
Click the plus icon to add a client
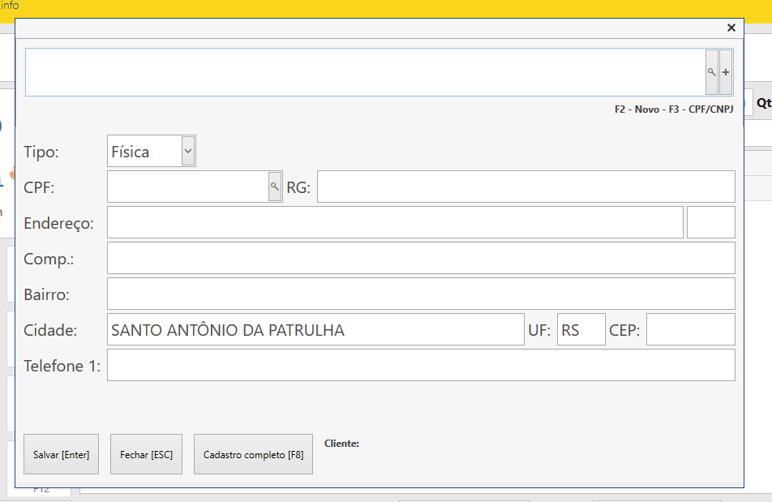coord(726,72)
